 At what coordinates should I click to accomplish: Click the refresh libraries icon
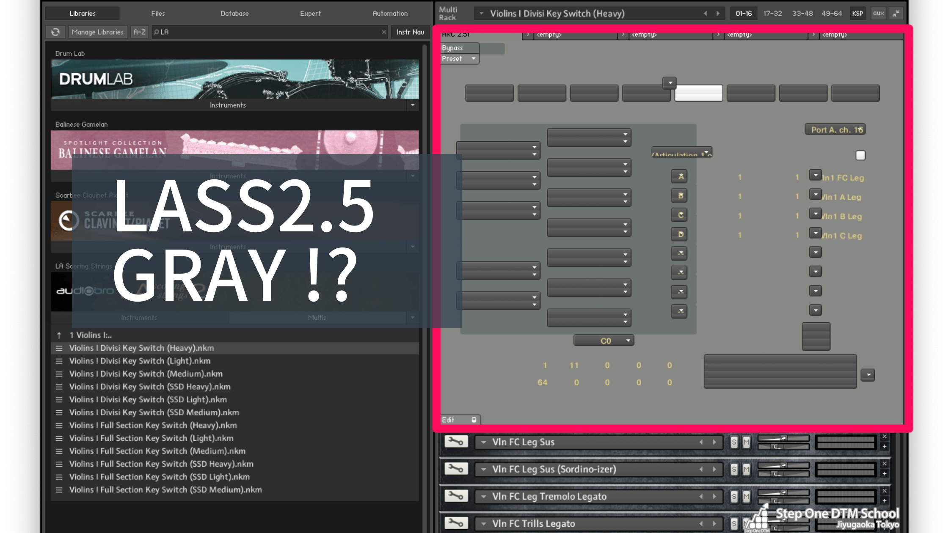click(x=55, y=32)
